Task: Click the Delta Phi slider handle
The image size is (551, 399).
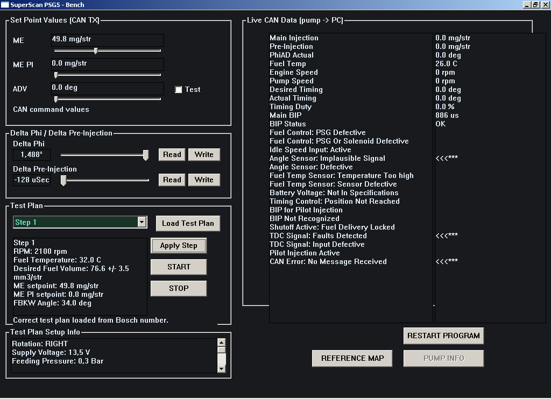Action: click(x=145, y=155)
